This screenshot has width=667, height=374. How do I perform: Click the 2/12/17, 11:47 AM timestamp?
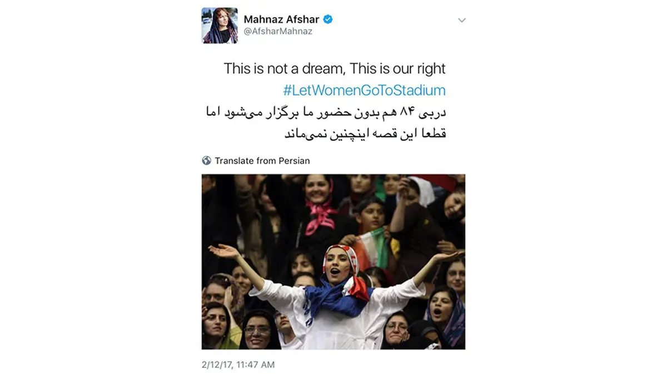tap(238, 365)
